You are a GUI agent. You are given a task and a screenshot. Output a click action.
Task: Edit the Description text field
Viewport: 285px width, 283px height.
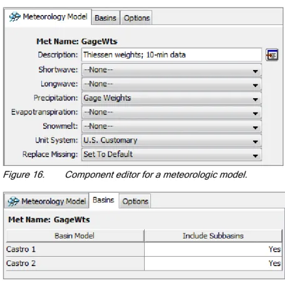point(172,55)
